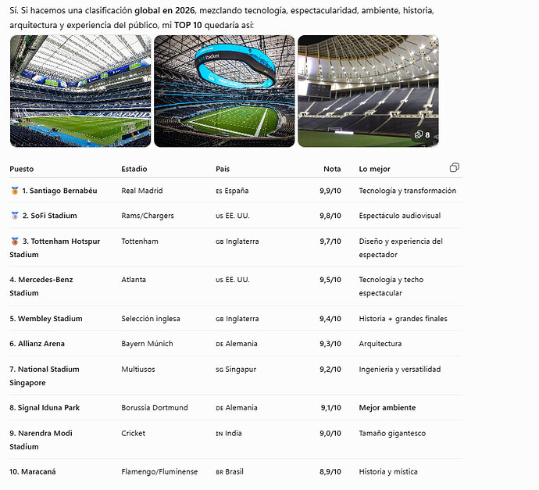Open the SoFi Stadium interior photo
This screenshot has width=539, height=490.
pyautogui.click(x=224, y=91)
